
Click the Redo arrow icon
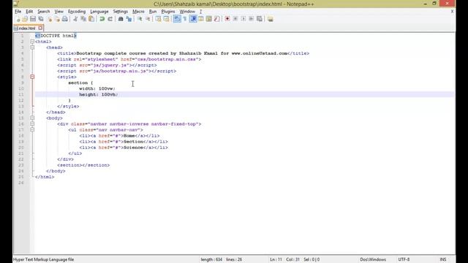[110, 19]
